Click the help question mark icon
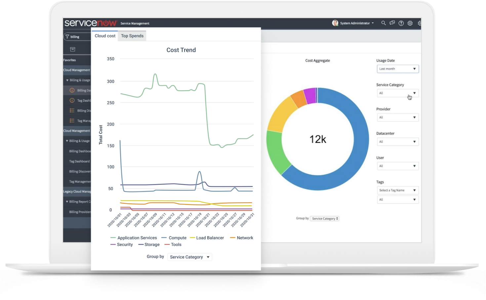486x300 pixels. click(x=401, y=23)
